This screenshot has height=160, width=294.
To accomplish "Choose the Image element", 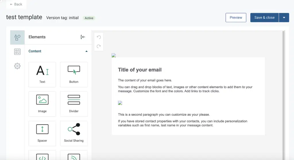I will (x=42, y=104).
